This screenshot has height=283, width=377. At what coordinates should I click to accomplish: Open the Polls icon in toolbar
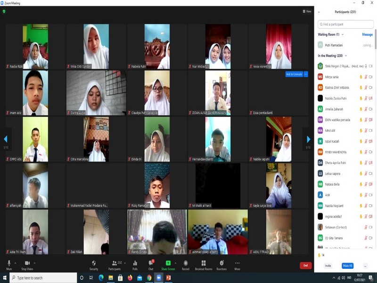135,263
